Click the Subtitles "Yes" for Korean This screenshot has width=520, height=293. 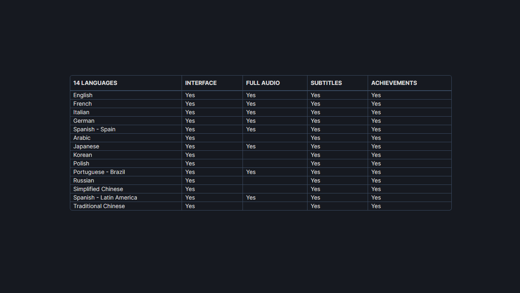(x=315, y=155)
